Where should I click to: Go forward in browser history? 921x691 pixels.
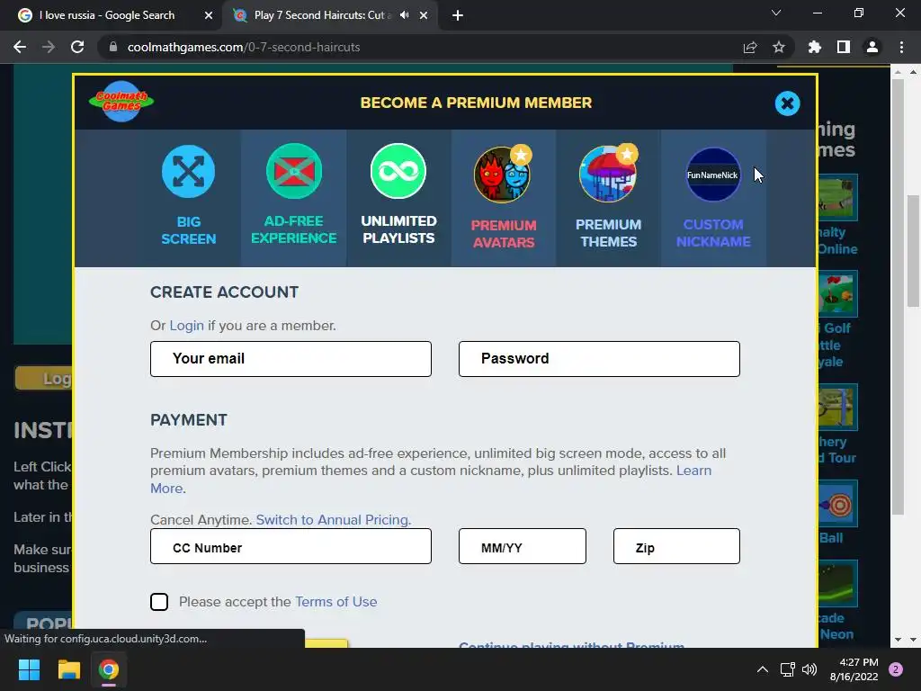[49, 47]
